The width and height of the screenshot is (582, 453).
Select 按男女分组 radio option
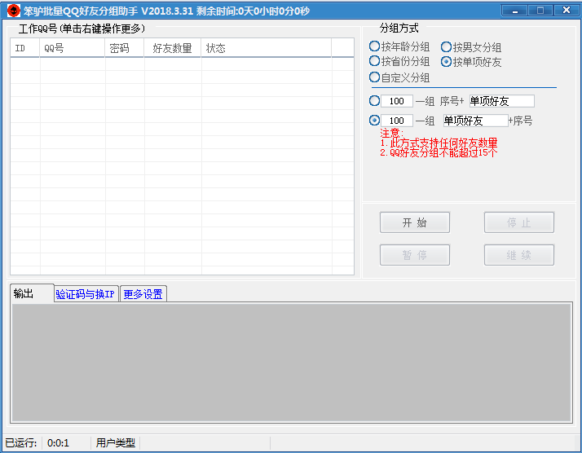tap(471, 47)
